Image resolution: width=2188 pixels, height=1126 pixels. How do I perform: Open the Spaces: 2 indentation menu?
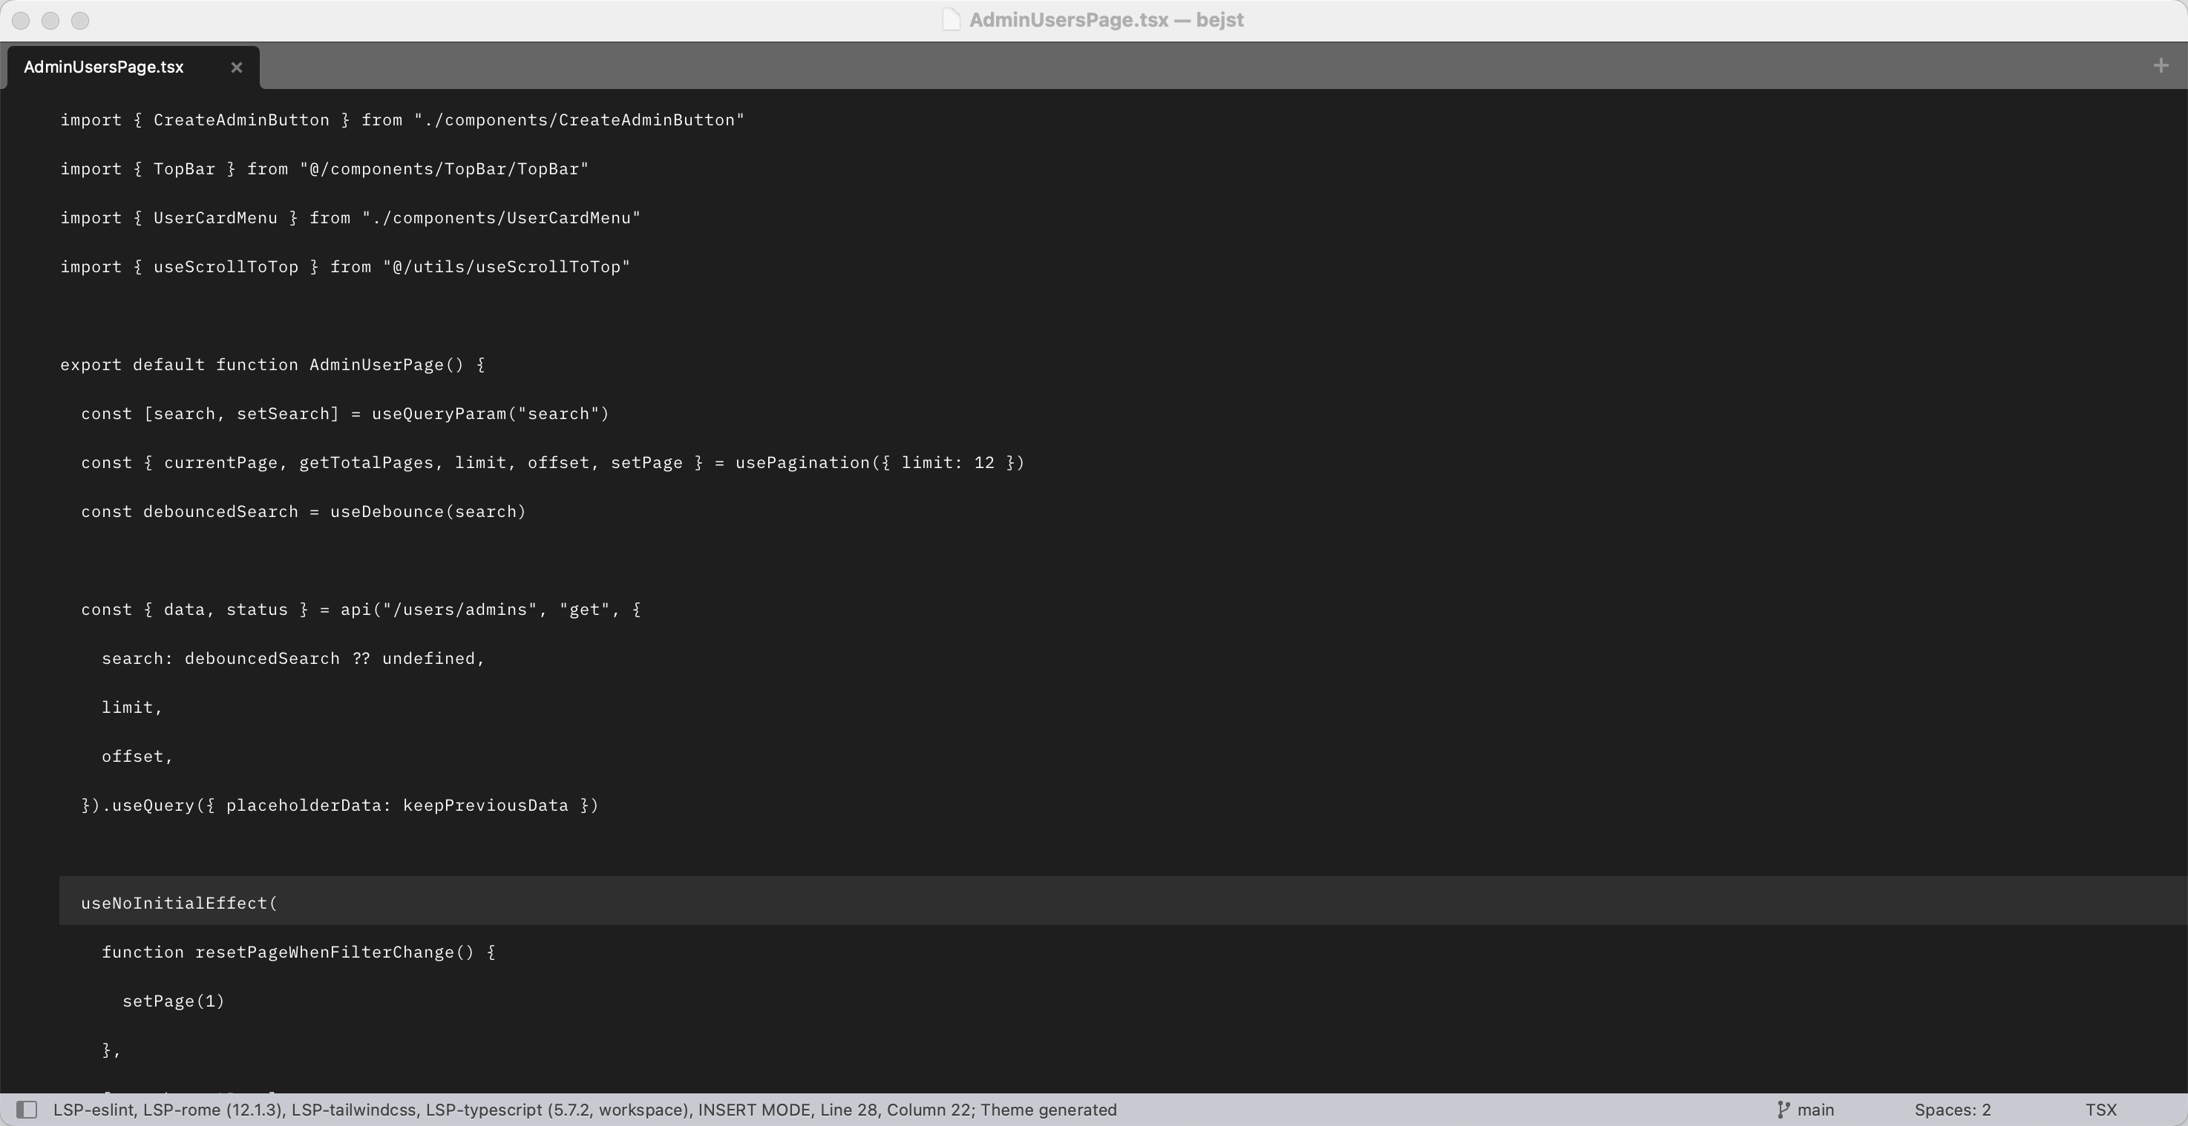click(1952, 1110)
